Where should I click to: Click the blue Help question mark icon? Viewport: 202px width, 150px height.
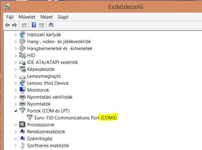point(34,25)
